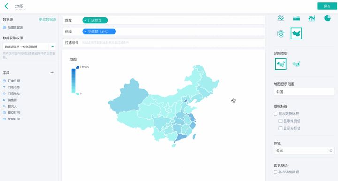Select the 更新时间 field

[14, 119]
